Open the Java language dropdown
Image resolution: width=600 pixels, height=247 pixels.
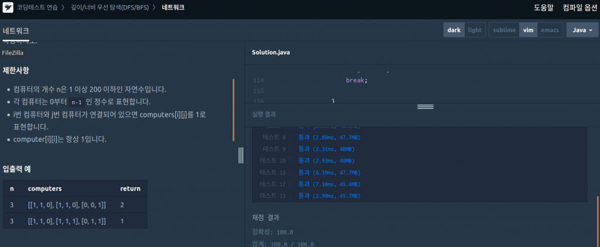coord(582,30)
